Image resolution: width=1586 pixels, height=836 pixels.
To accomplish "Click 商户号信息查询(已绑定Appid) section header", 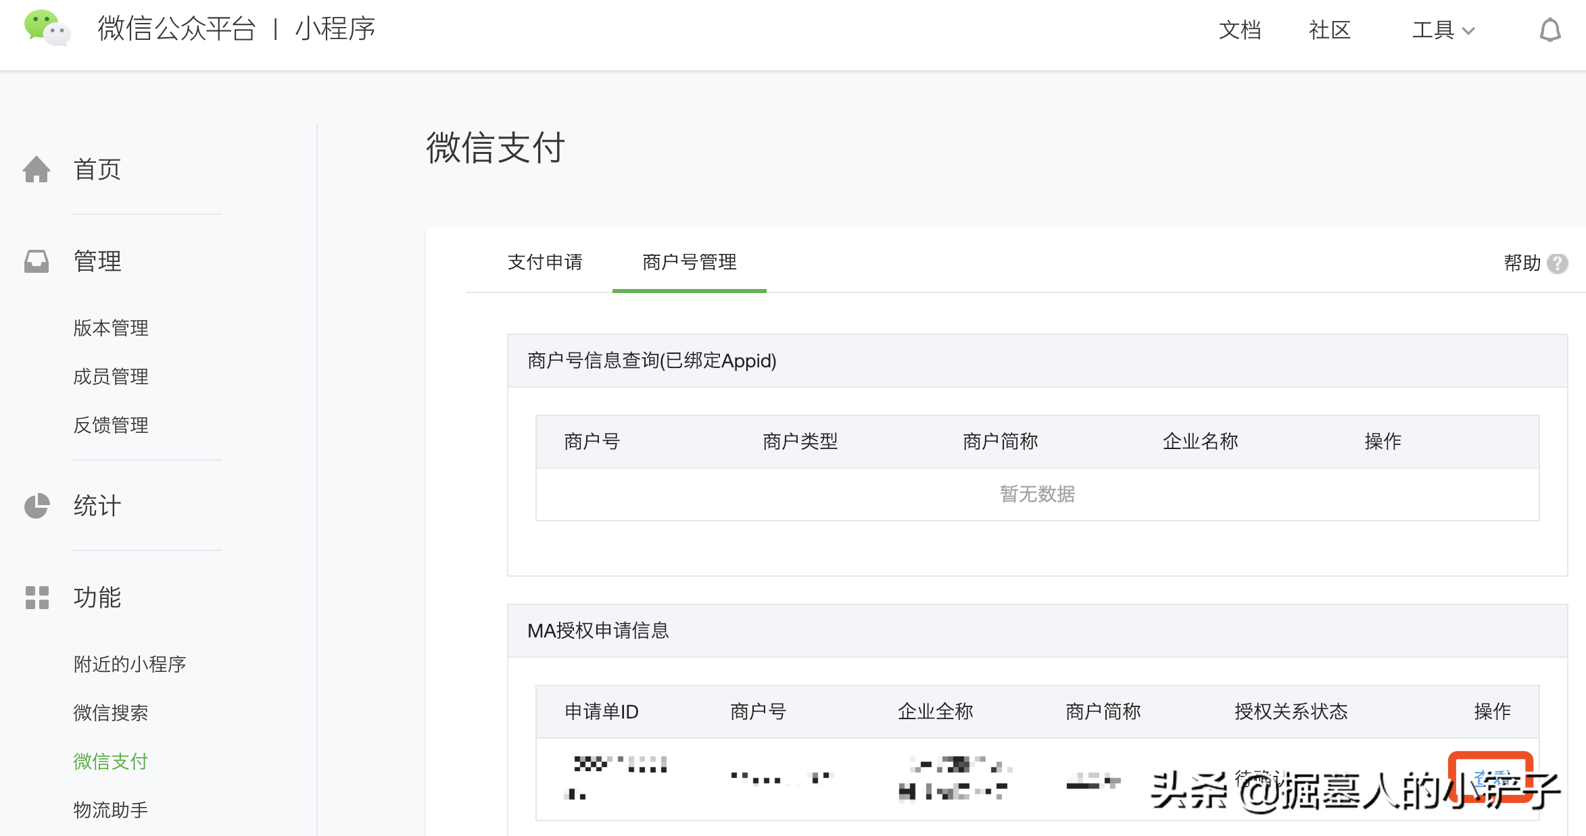I will click(1038, 361).
